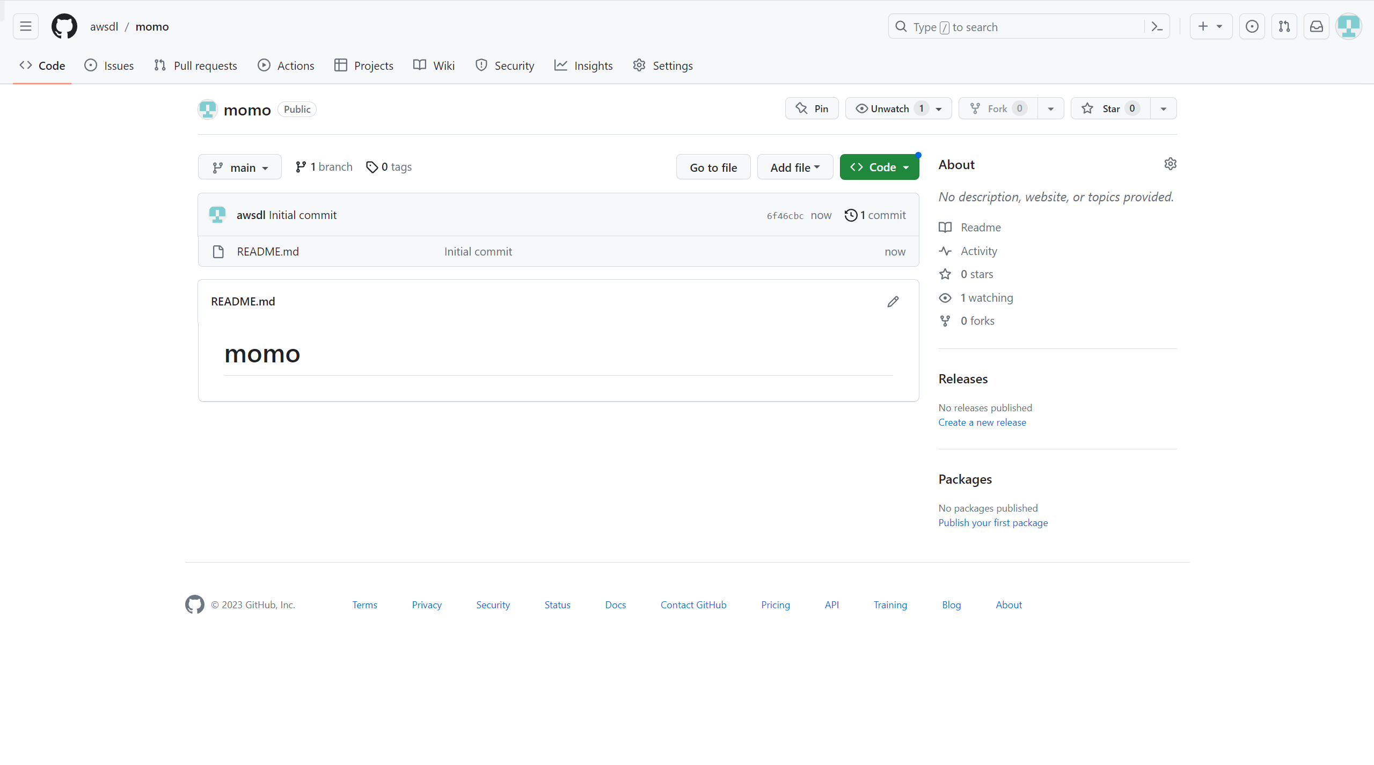Open the notifications inbox icon
Screen dimensions: 1374x765
[x=1316, y=26]
